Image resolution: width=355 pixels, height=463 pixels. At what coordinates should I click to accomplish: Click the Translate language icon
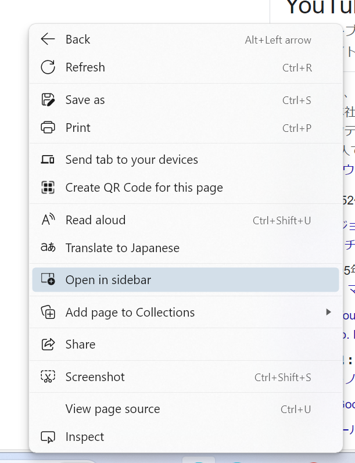pos(48,248)
